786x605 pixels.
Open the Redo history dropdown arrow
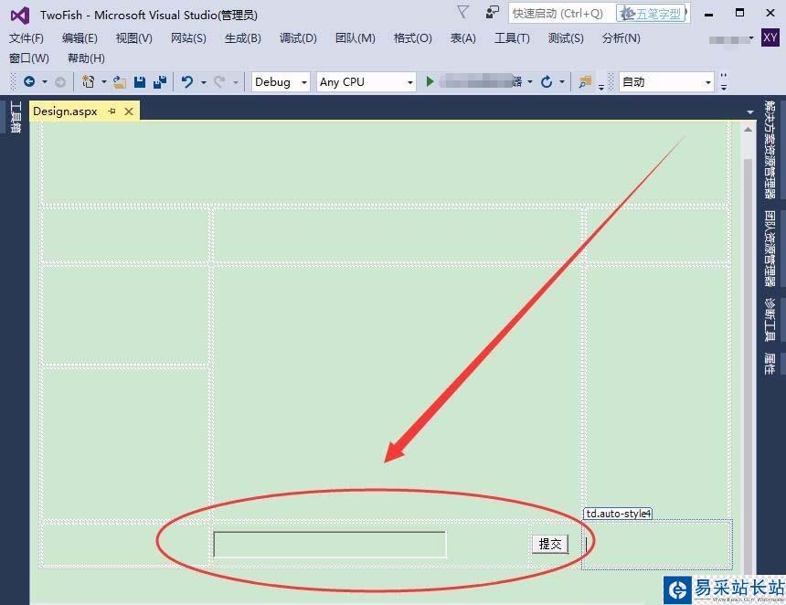(x=235, y=81)
